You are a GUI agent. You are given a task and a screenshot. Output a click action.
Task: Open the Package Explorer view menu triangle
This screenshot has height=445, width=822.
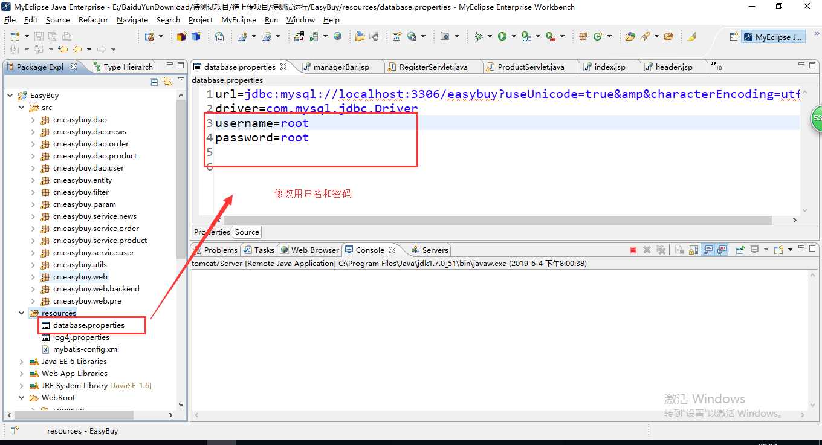181,80
